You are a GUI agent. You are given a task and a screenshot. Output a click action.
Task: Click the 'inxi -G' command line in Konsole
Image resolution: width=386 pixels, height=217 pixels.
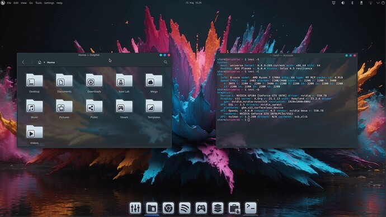(x=238, y=89)
